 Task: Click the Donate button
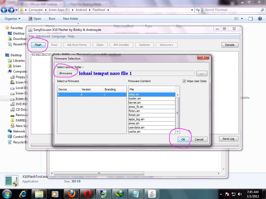pyautogui.click(x=230, y=45)
